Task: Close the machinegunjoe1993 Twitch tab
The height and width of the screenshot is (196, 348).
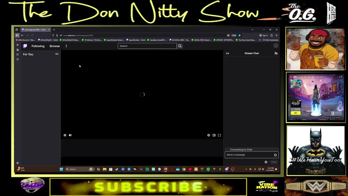Action: 49,30
